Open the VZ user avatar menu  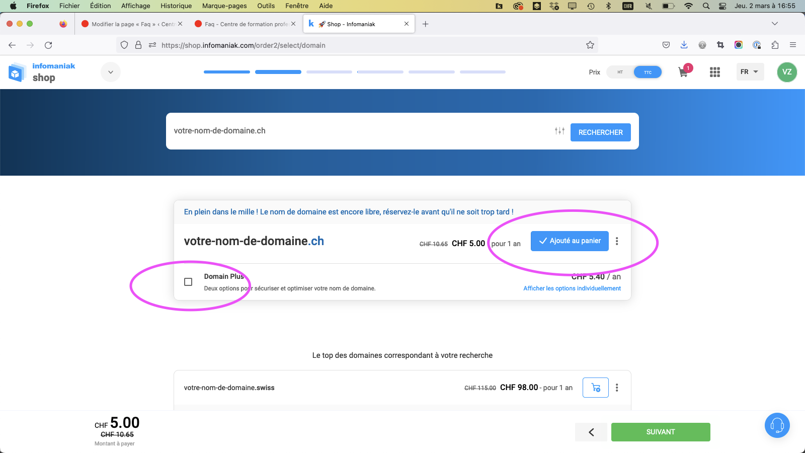[787, 72]
